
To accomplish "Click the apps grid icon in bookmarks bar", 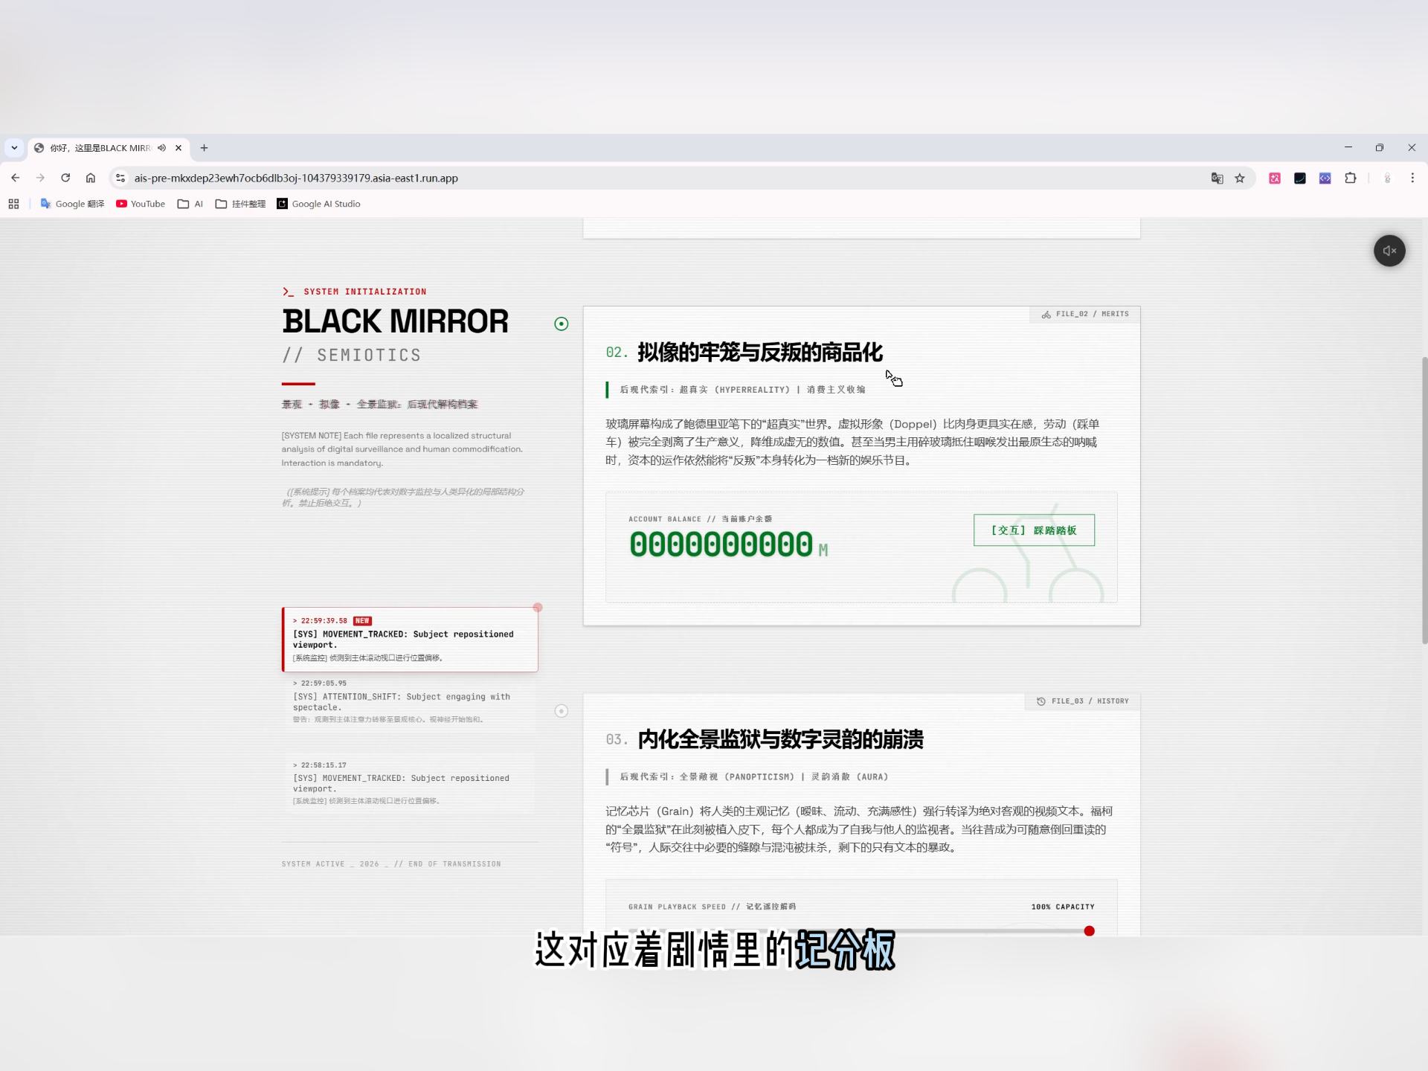I will point(13,204).
